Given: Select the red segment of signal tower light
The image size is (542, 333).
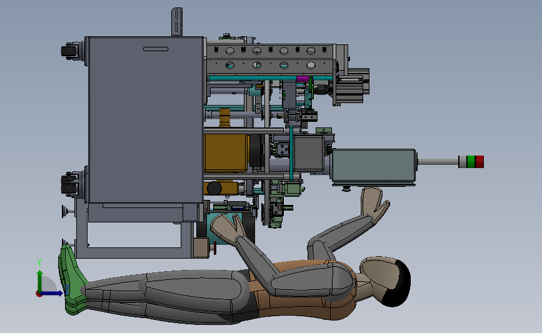Looking at the screenshot, I should [479, 162].
